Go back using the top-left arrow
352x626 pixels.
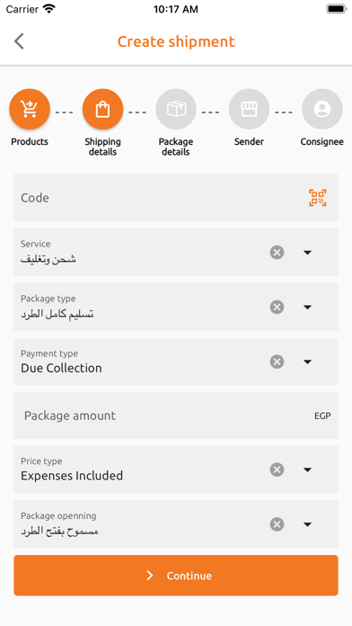19,41
